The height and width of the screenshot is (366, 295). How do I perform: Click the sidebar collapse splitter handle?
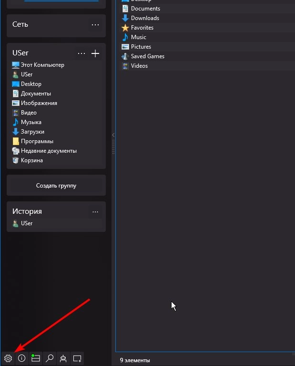113,142
